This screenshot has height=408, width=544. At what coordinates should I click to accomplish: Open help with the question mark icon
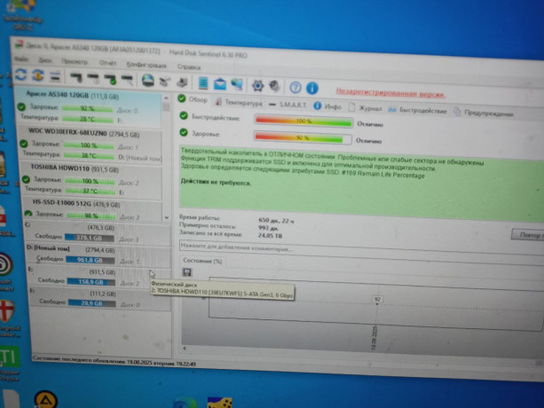[x=296, y=87]
